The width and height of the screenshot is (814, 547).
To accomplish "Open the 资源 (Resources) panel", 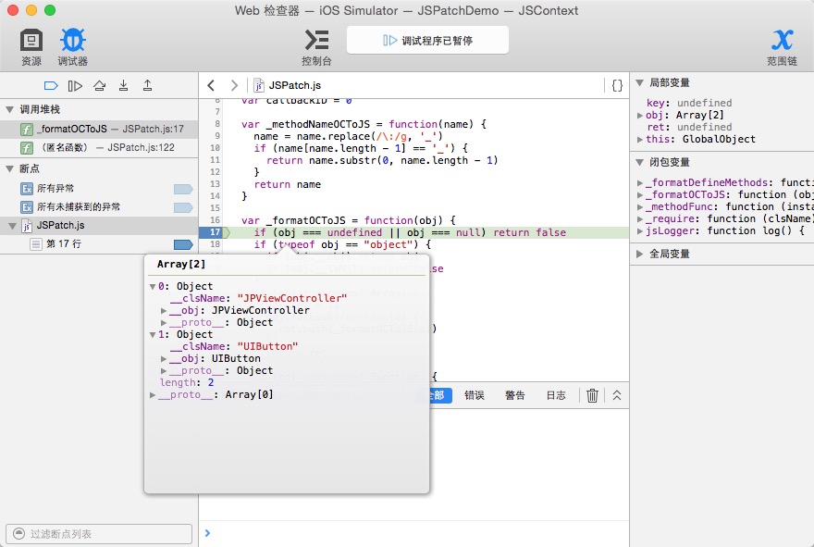I will pyautogui.click(x=31, y=46).
